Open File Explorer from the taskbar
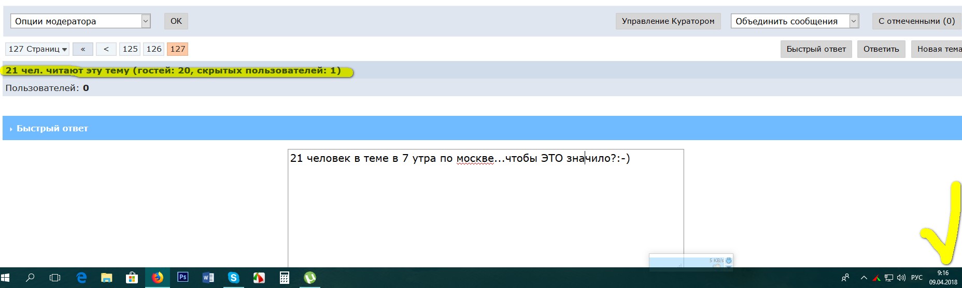 [107, 278]
